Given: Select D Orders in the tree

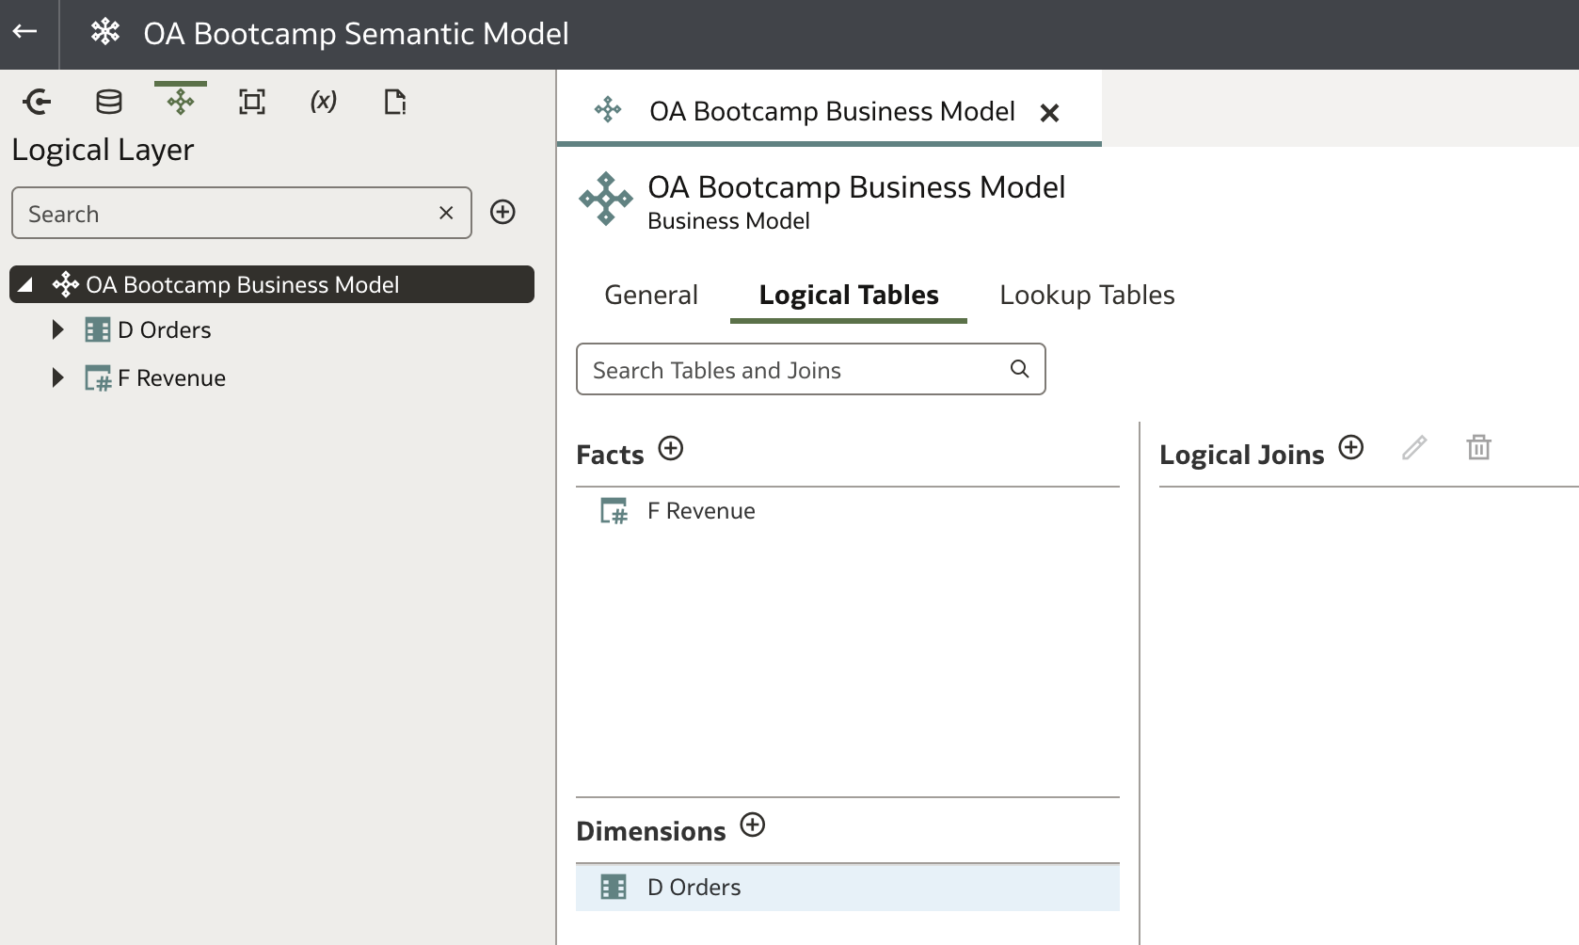Looking at the screenshot, I should (x=164, y=329).
